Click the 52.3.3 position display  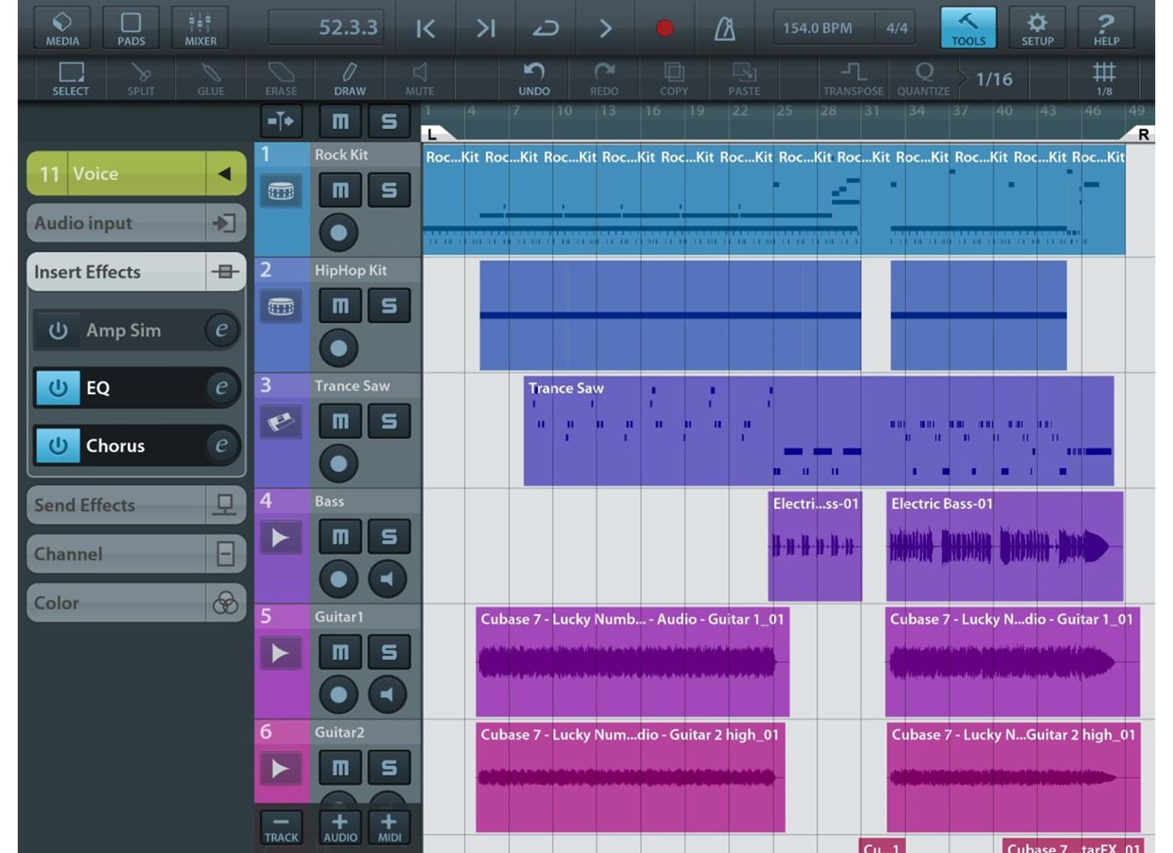click(326, 28)
